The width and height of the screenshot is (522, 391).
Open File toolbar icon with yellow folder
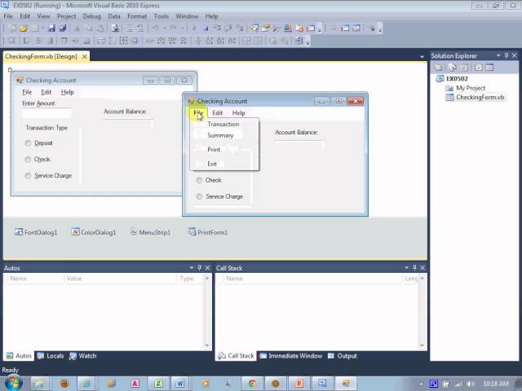coord(23,29)
